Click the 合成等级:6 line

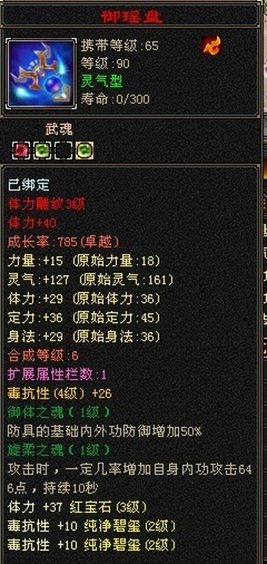[x=43, y=355]
